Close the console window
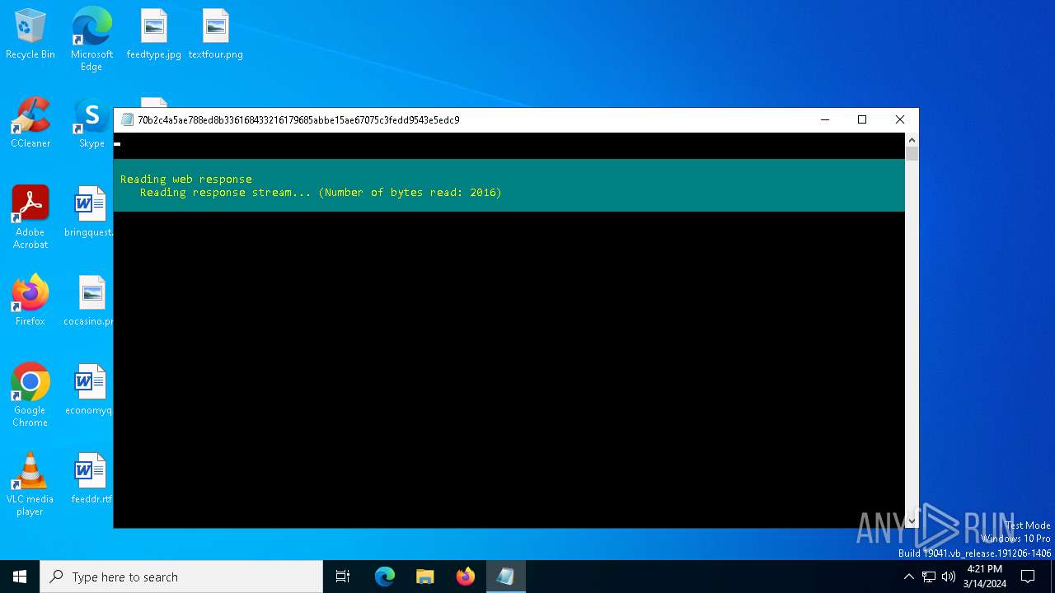 [x=900, y=120]
